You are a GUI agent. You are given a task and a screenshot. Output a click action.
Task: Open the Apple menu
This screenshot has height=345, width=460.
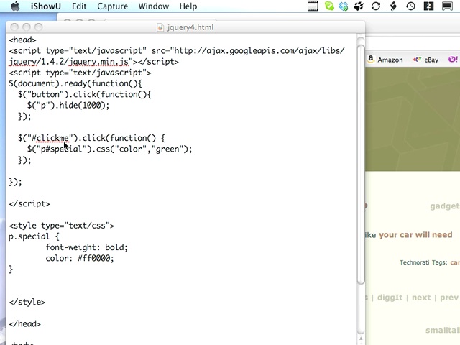point(15,6)
